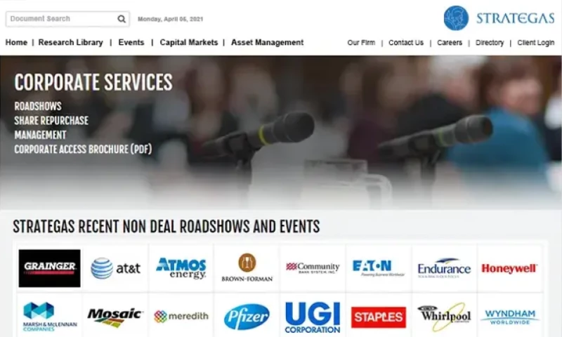Select the Honeywell logo
Screen dimensions: 562x337
pos(509,268)
